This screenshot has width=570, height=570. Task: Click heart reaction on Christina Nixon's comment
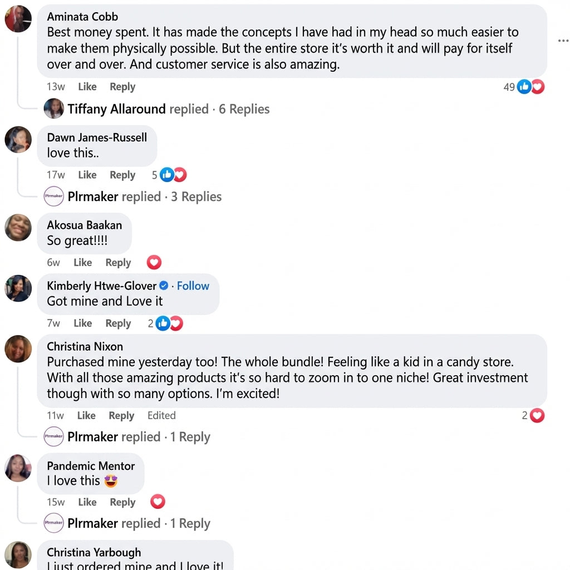coord(537,415)
